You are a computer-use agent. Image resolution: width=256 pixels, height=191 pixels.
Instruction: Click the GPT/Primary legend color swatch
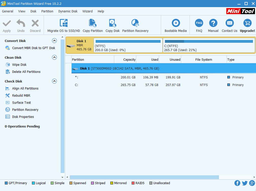[6, 183]
